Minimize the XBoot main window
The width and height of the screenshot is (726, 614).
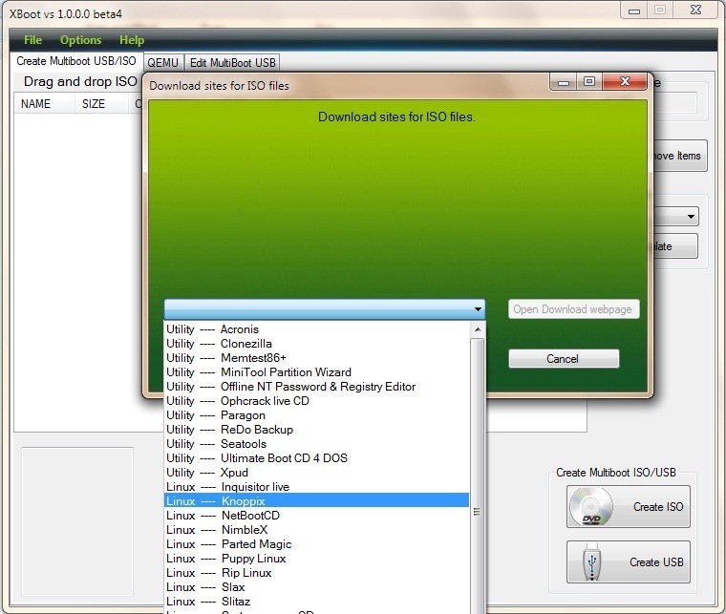pyautogui.click(x=634, y=11)
